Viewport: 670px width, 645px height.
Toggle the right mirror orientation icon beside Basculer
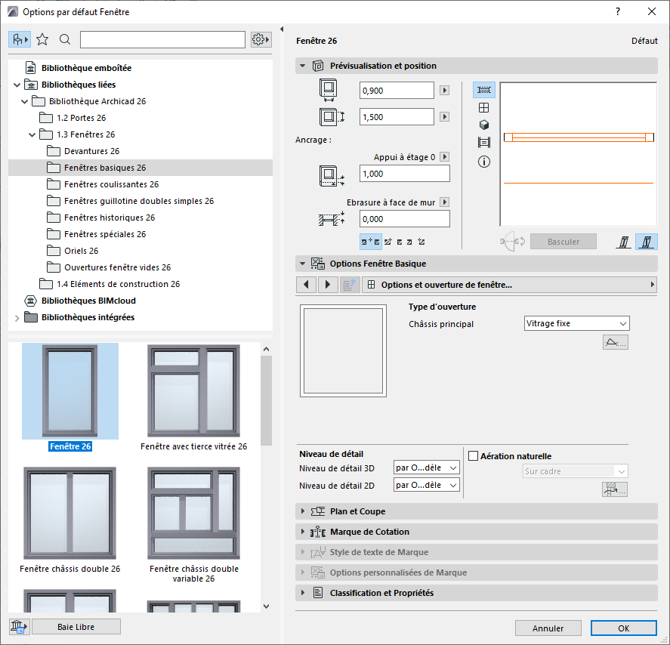click(646, 241)
